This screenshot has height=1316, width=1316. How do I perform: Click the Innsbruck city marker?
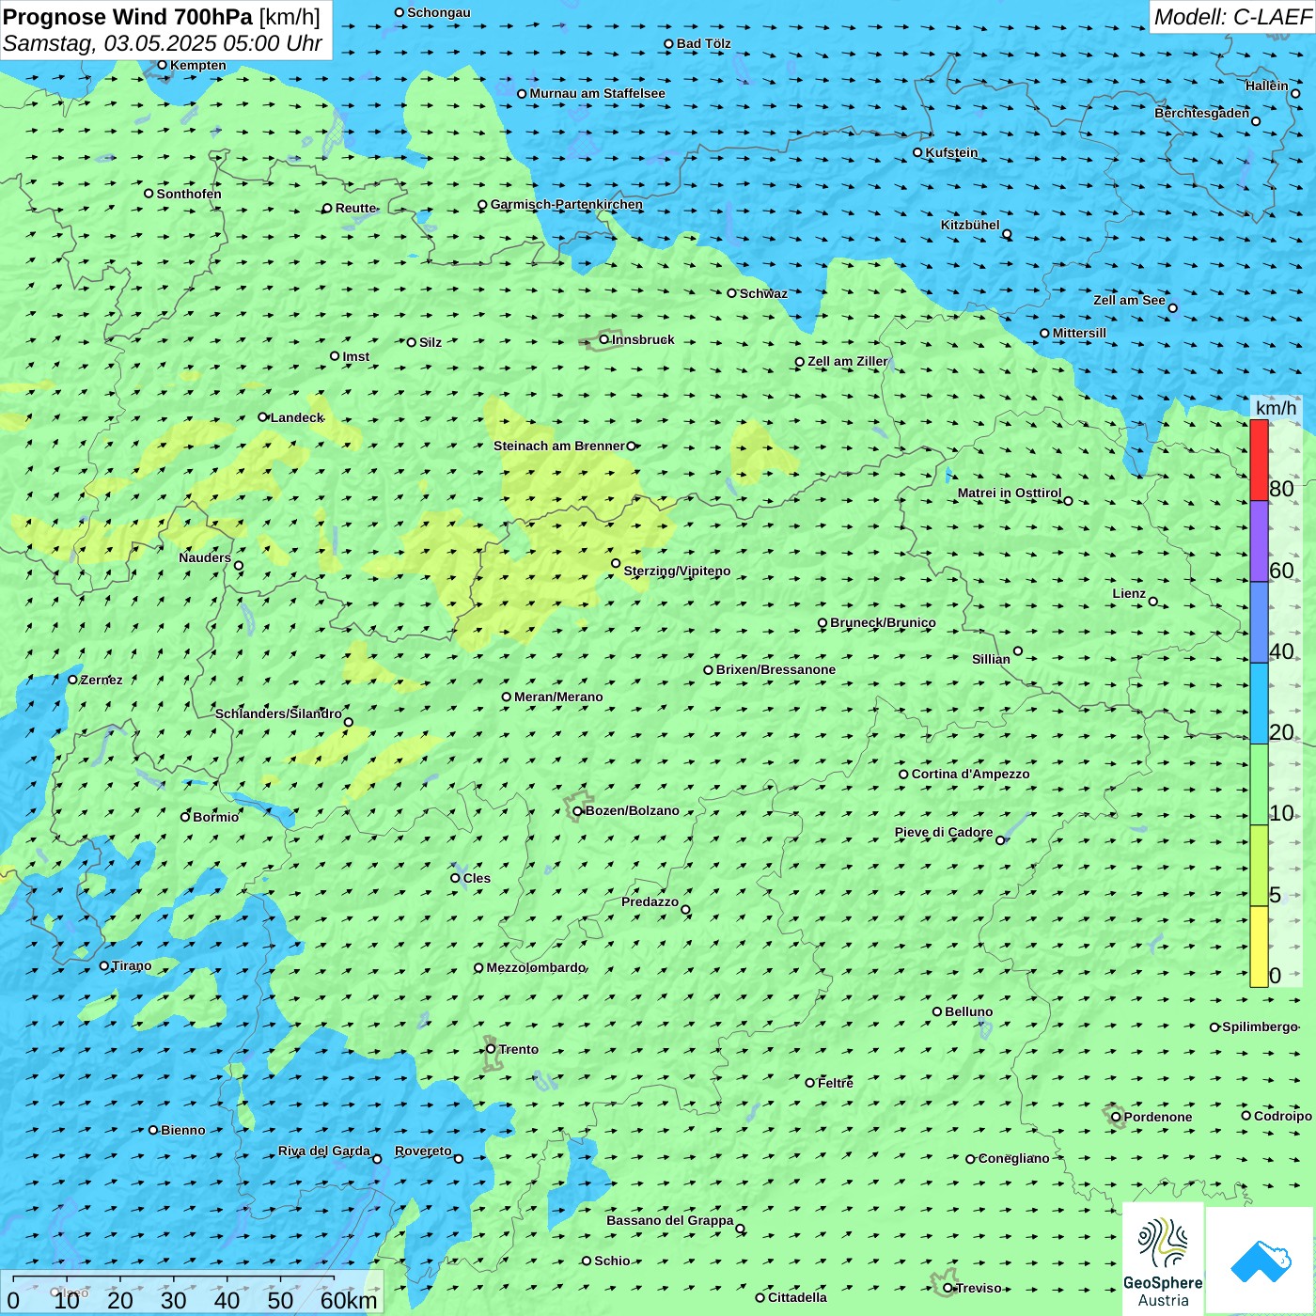604,339
